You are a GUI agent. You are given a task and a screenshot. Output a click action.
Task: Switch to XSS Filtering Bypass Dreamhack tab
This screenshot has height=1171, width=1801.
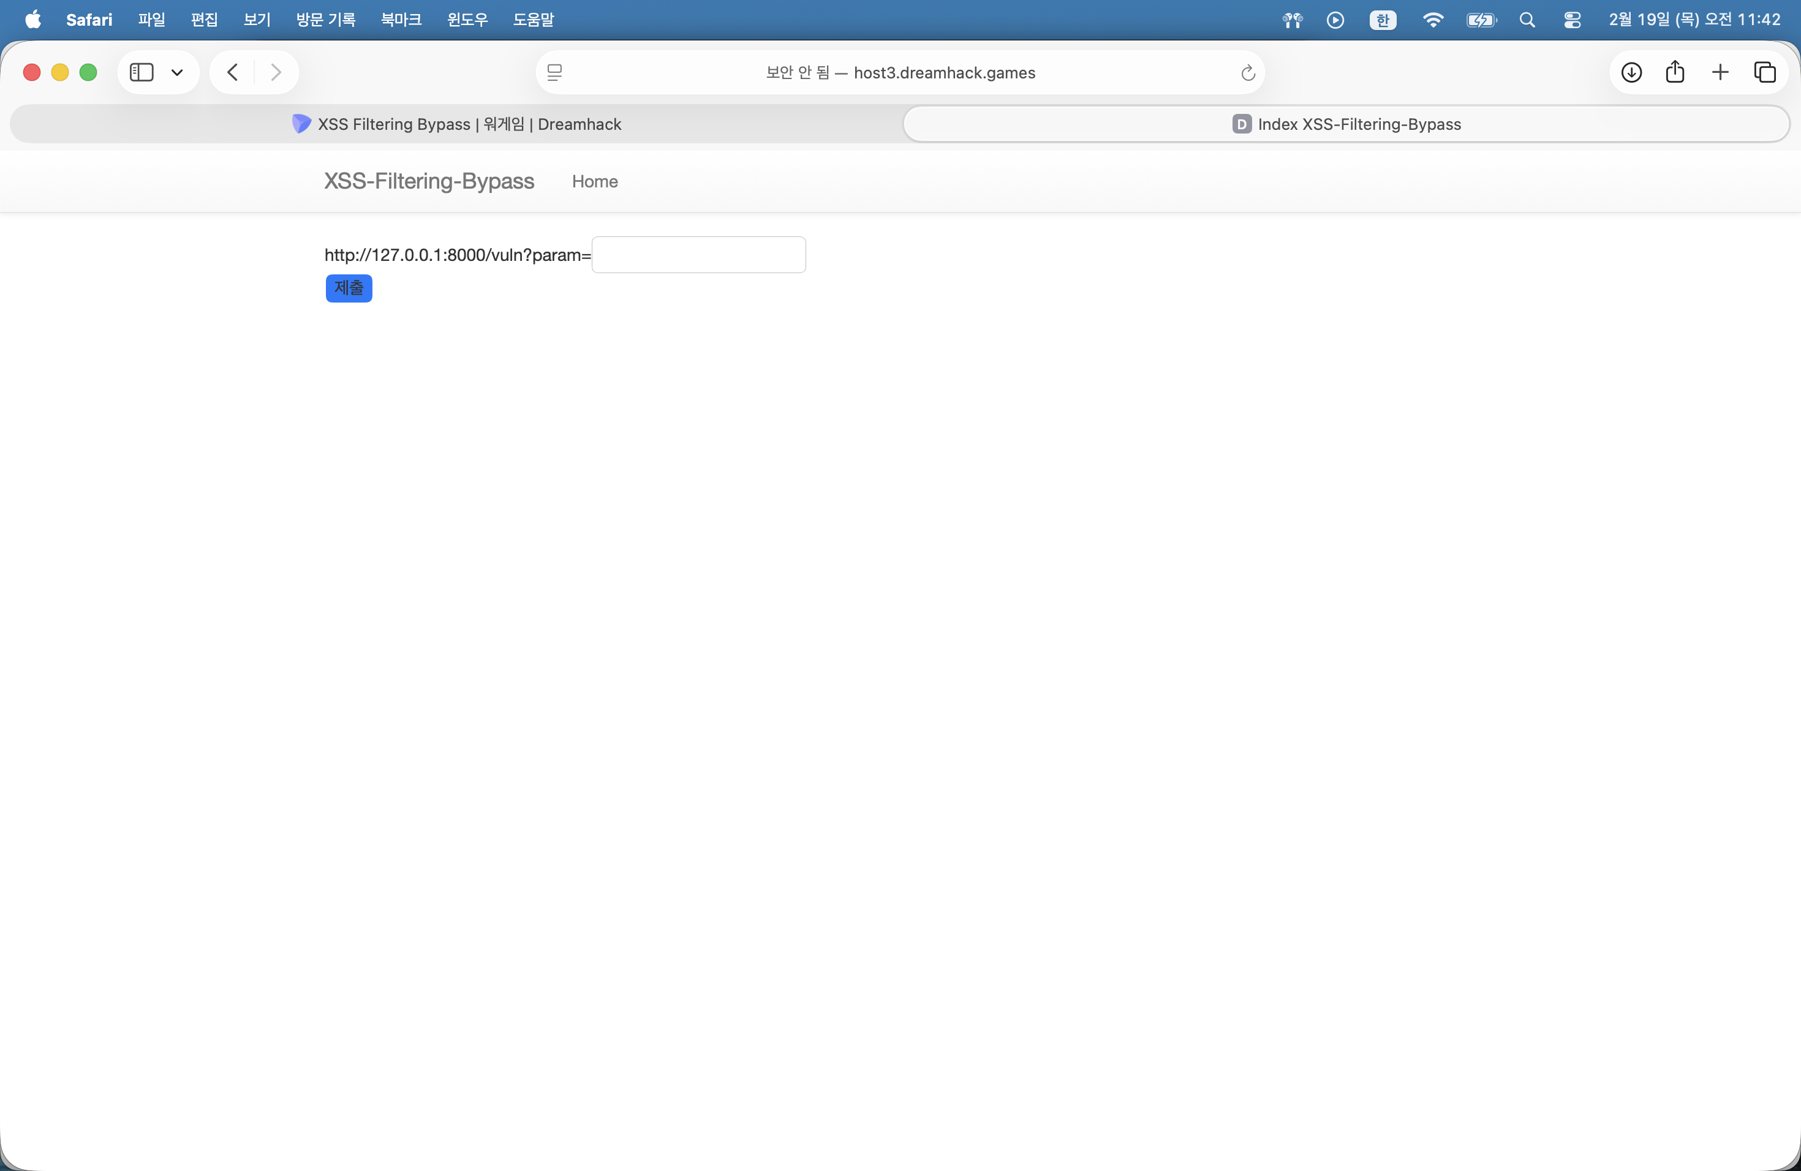tap(457, 124)
